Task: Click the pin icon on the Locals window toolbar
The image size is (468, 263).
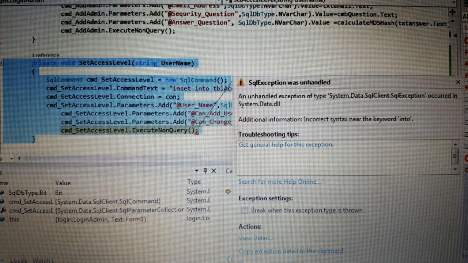Action: (205, 171)
